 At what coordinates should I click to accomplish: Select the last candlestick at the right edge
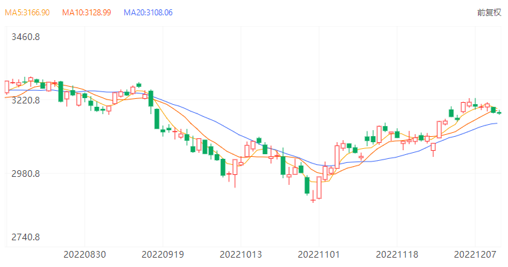pos(499,113)
